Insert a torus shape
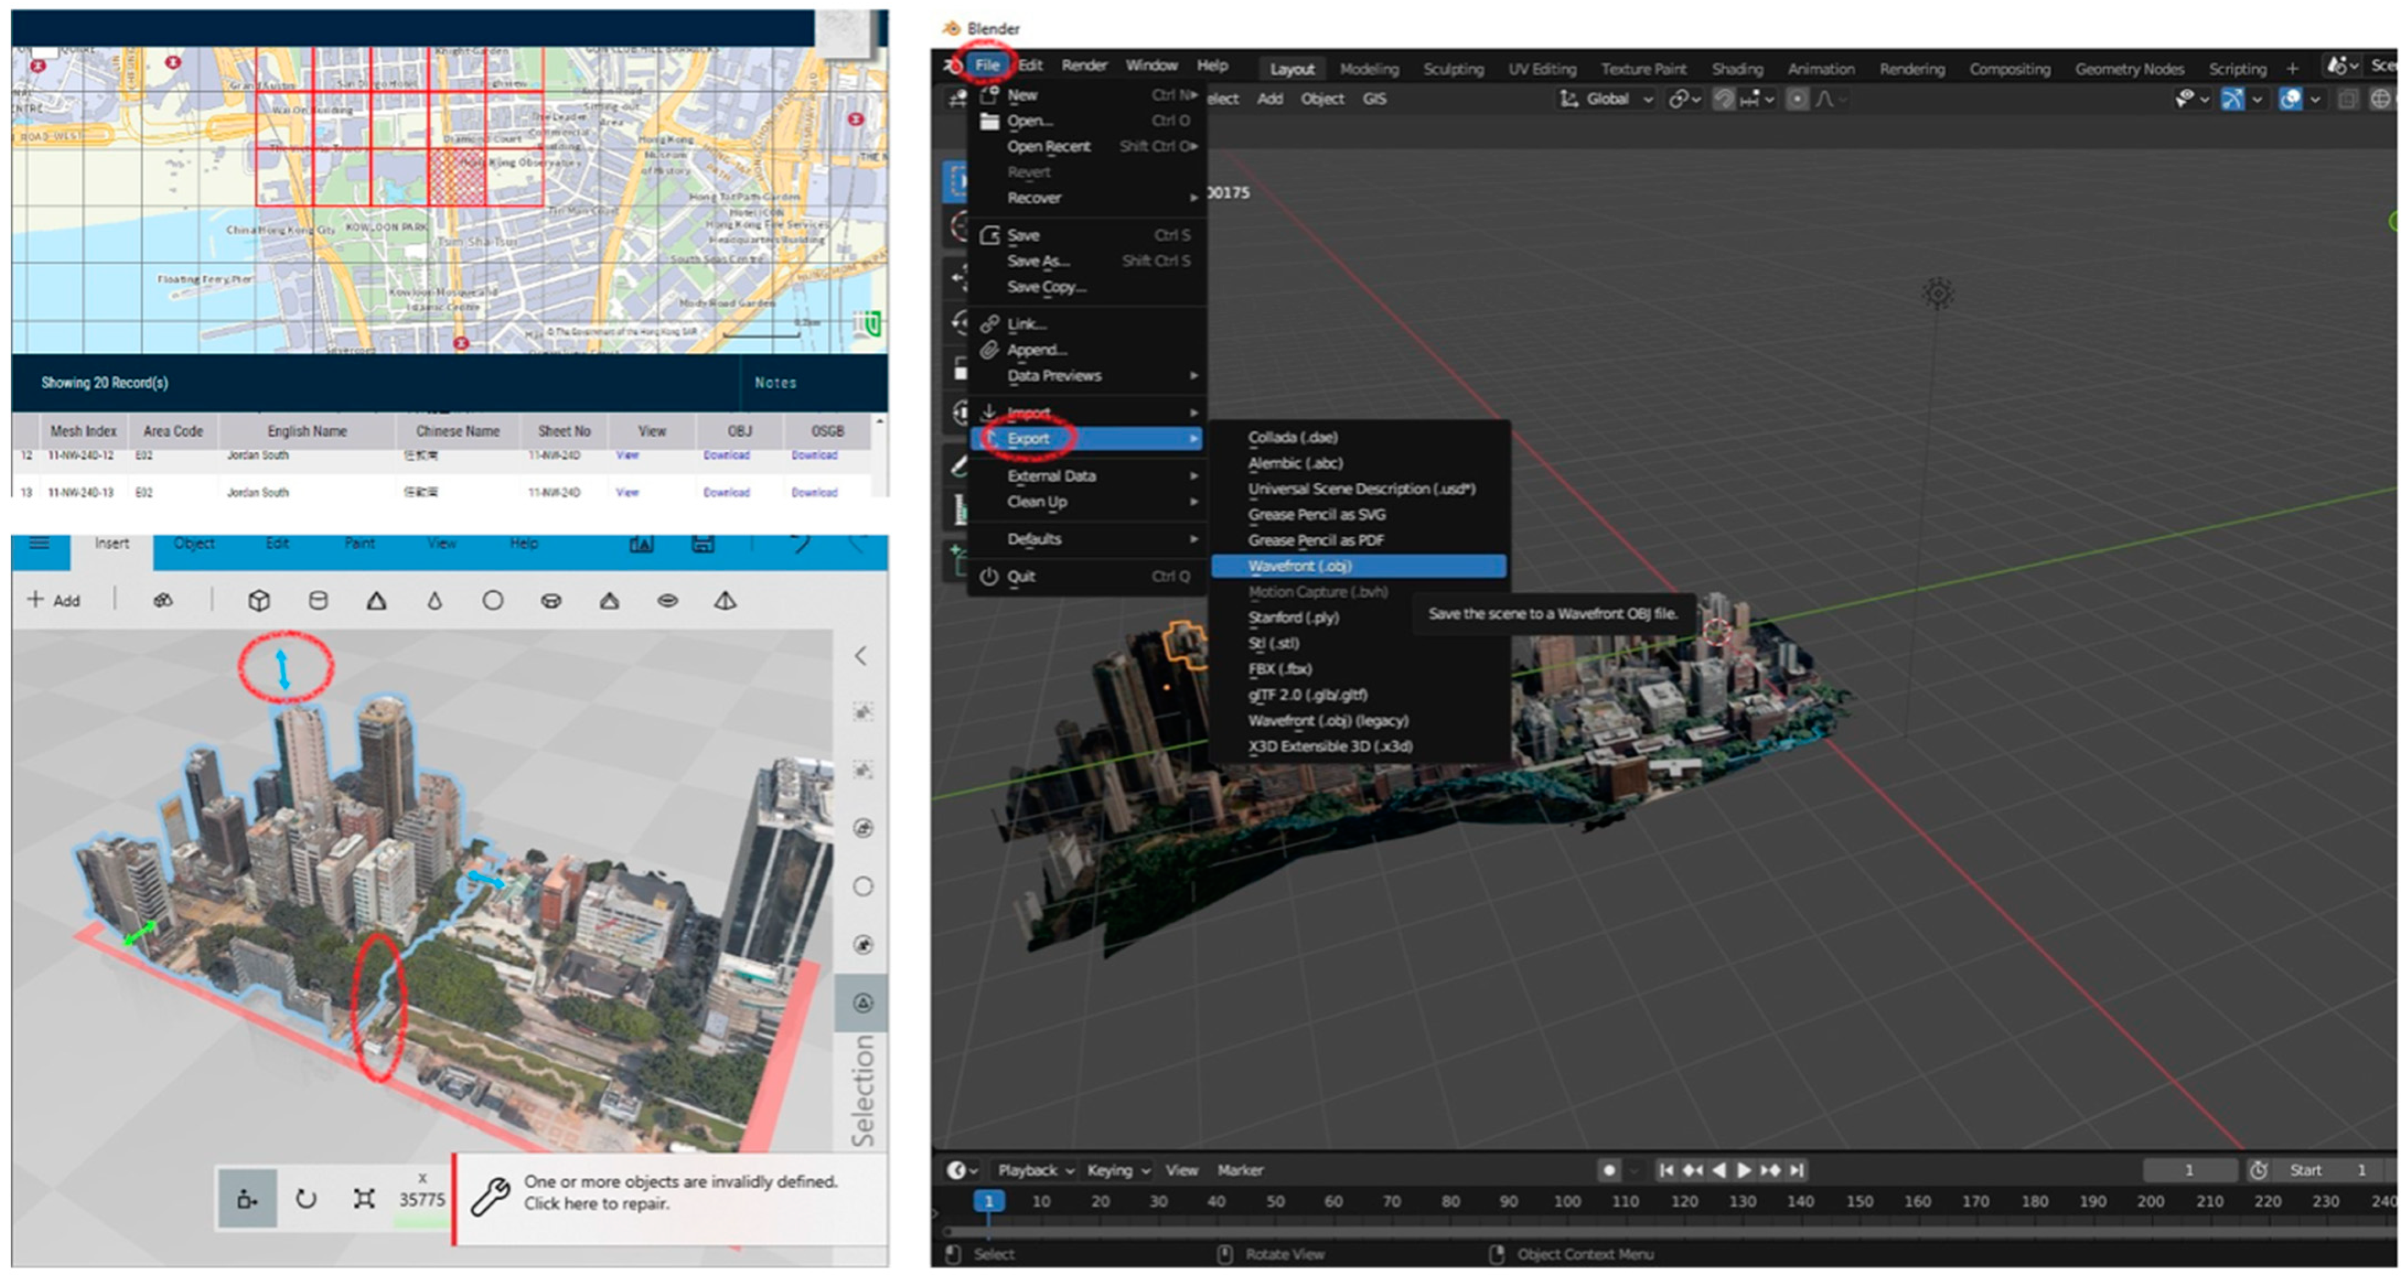 point(551,601)
